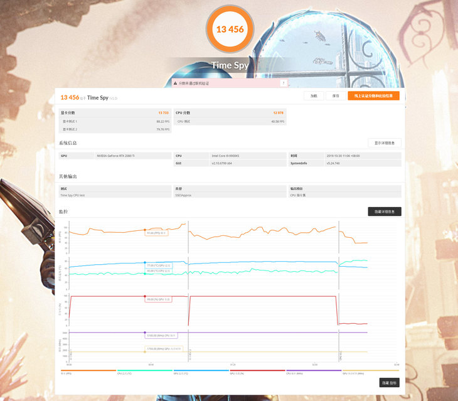Click the 13 456 score in the result header
The width and height of the screenshot is (458, 401).
(x=70, y=97)
